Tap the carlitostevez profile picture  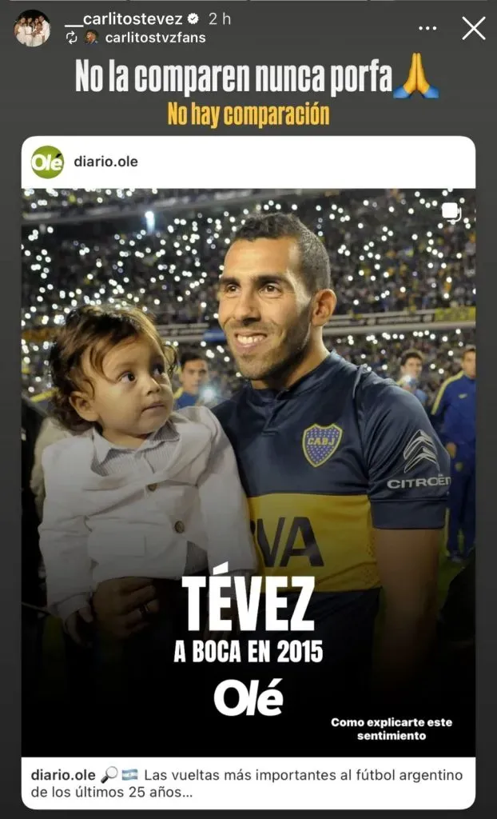[32, 28]
